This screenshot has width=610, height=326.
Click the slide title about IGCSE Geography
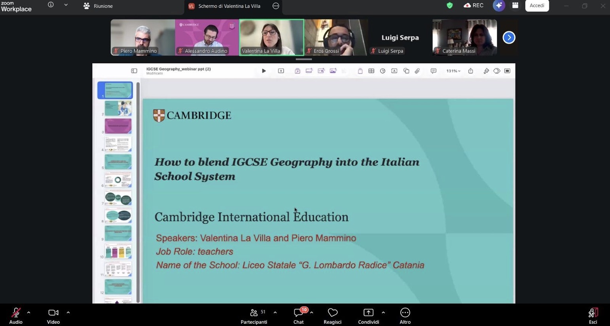tap(287, 169)
